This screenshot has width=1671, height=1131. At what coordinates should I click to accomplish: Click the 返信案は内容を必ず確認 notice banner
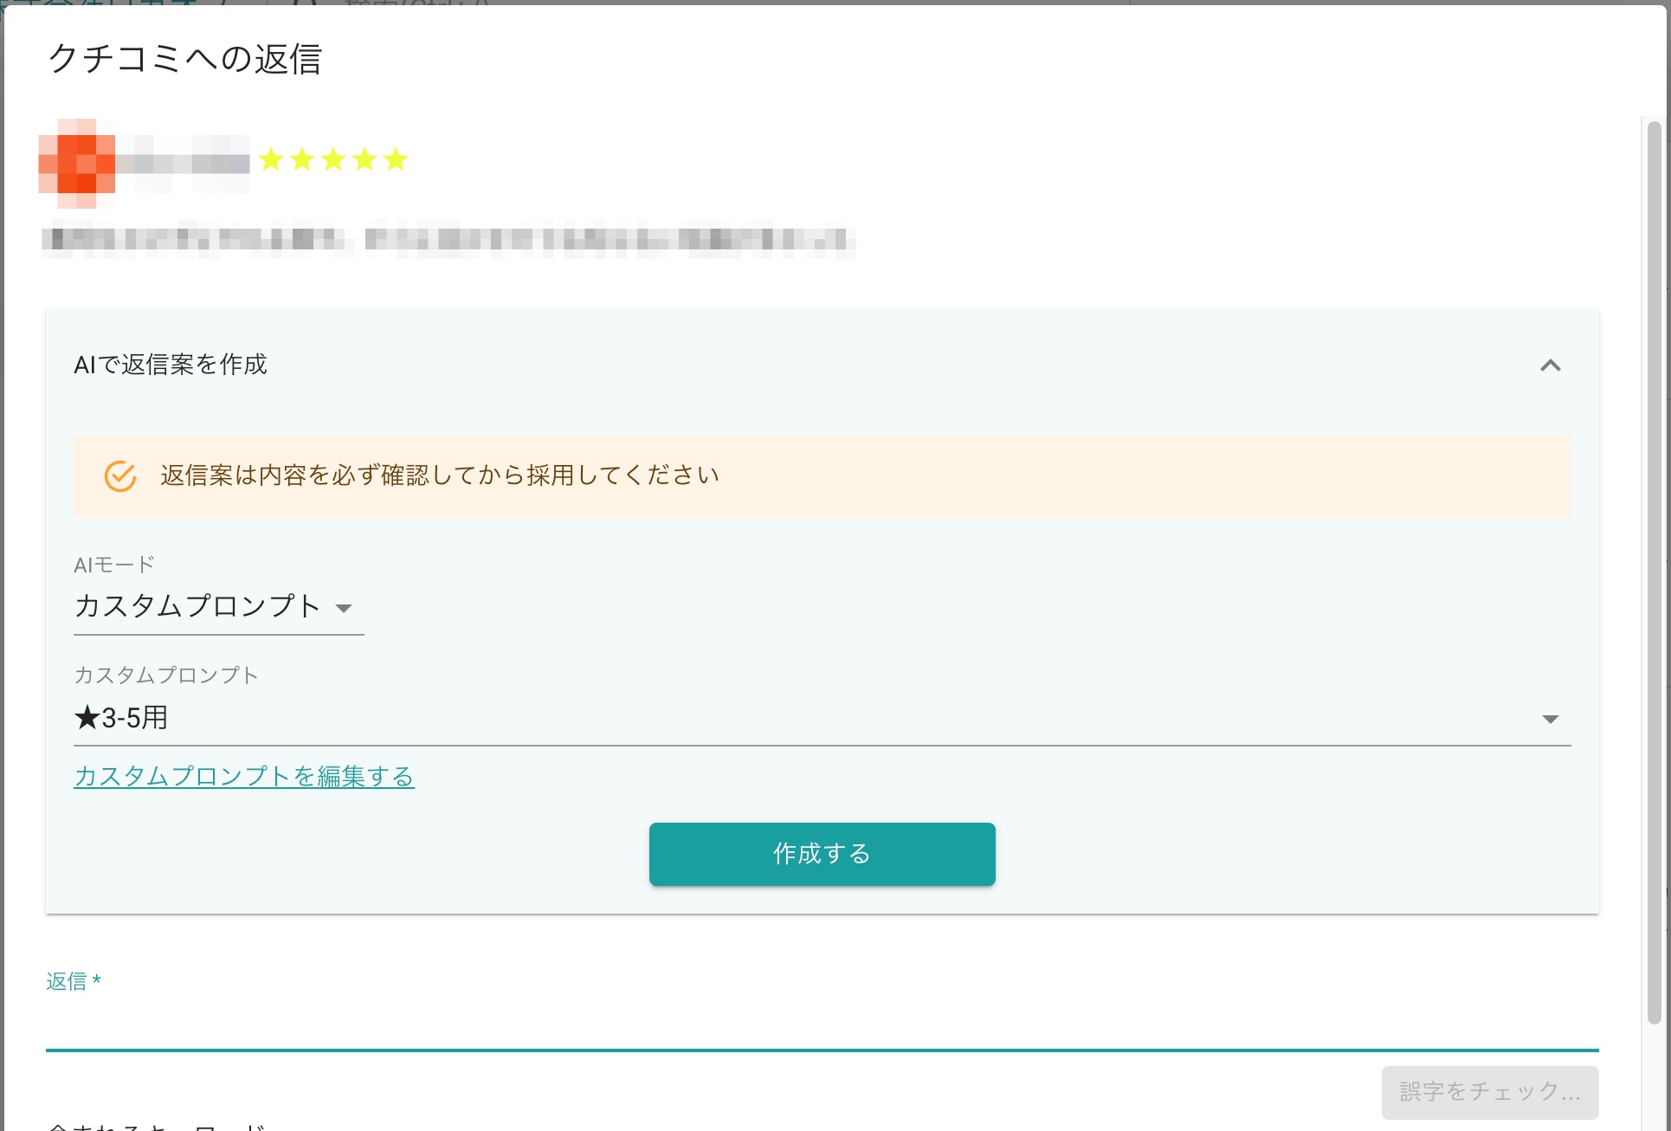(x=822, y=476)
